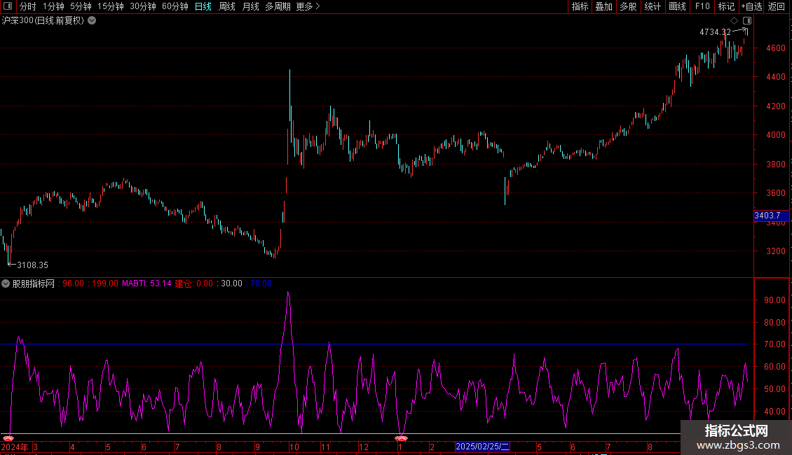Screen dimensions: 792x455
Task: Open the 指标 indicator menu
Action: coord(580,6)
